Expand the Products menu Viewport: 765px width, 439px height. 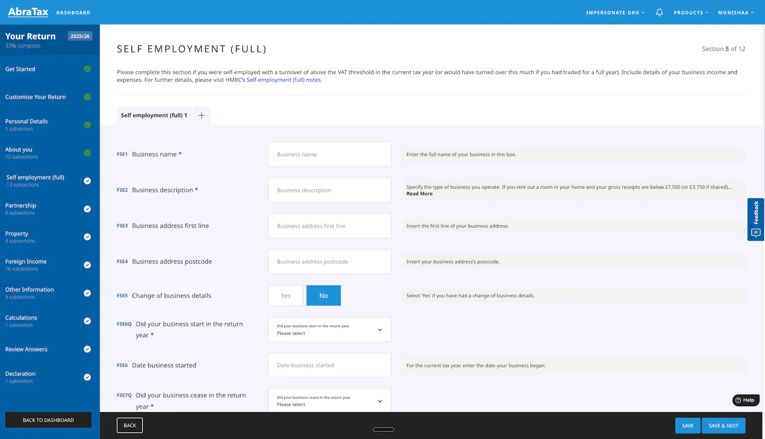[691, 13]
